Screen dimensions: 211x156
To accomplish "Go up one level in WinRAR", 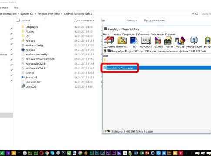I will point(105,51).
